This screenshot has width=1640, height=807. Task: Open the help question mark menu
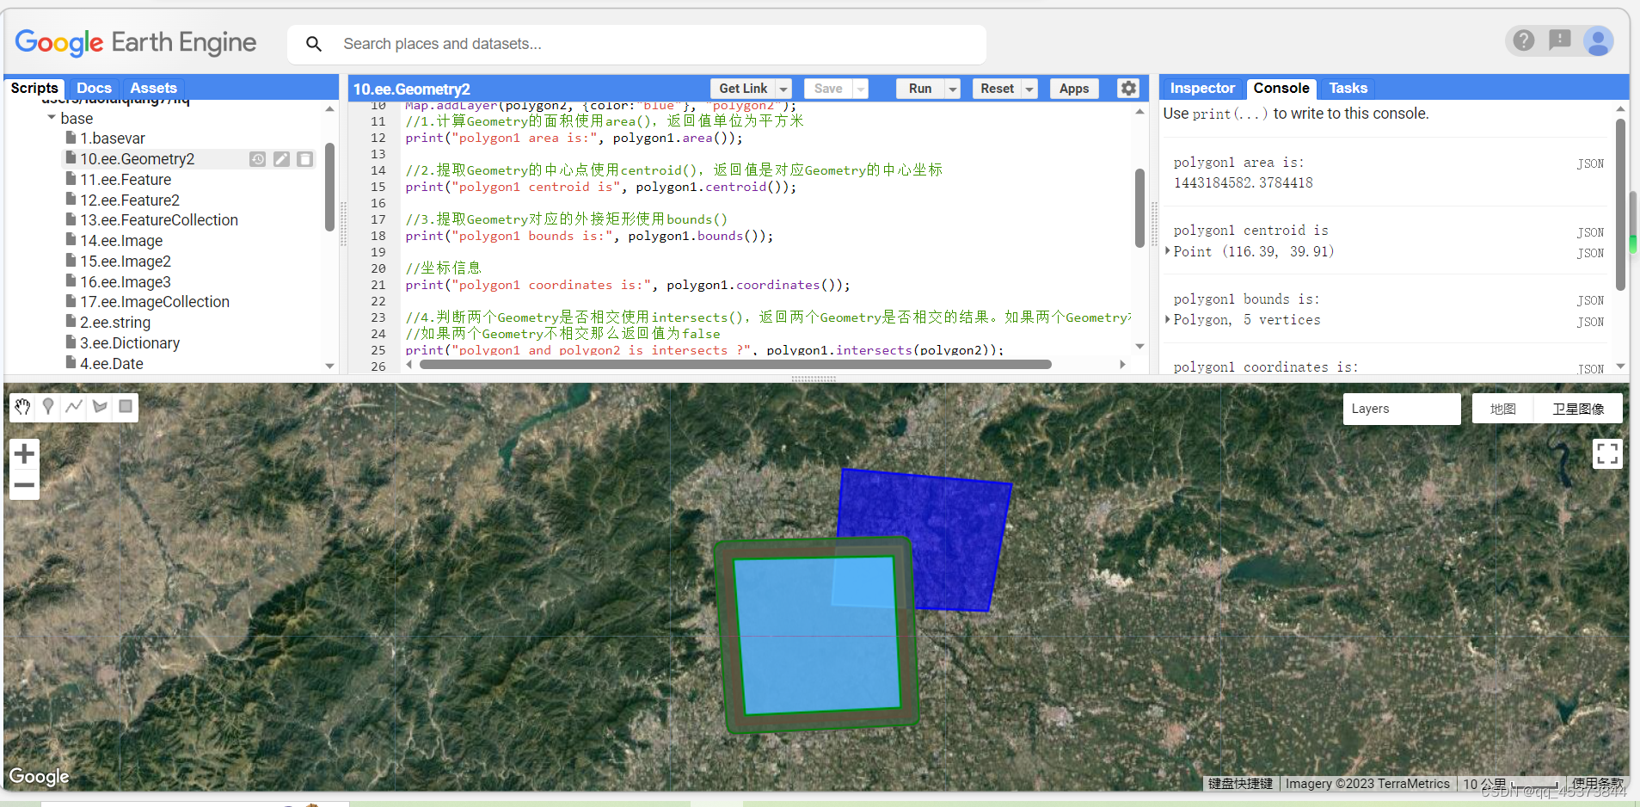click(x=1524, y=40)
